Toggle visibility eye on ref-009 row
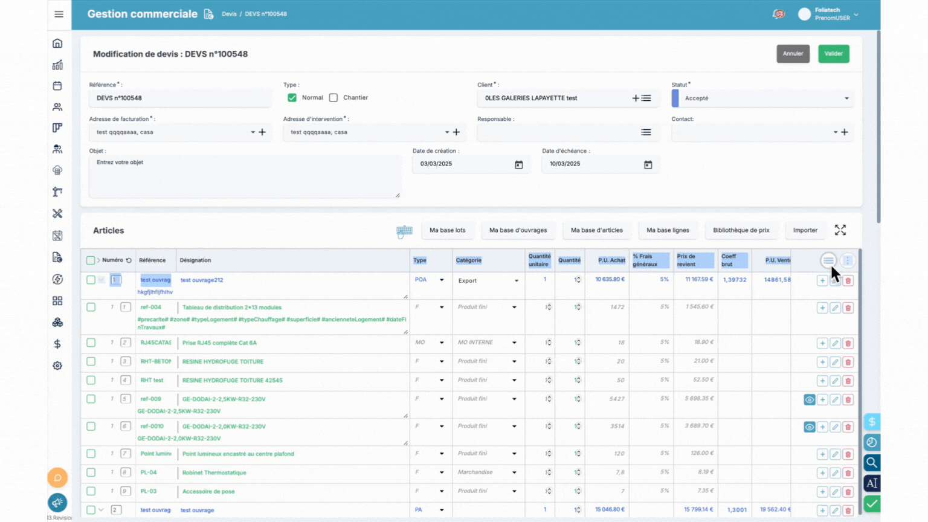 pyautogui.click(x=809, y=400)
